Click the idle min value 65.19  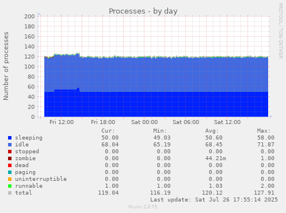pyautogui.click(x=162, y=145)
